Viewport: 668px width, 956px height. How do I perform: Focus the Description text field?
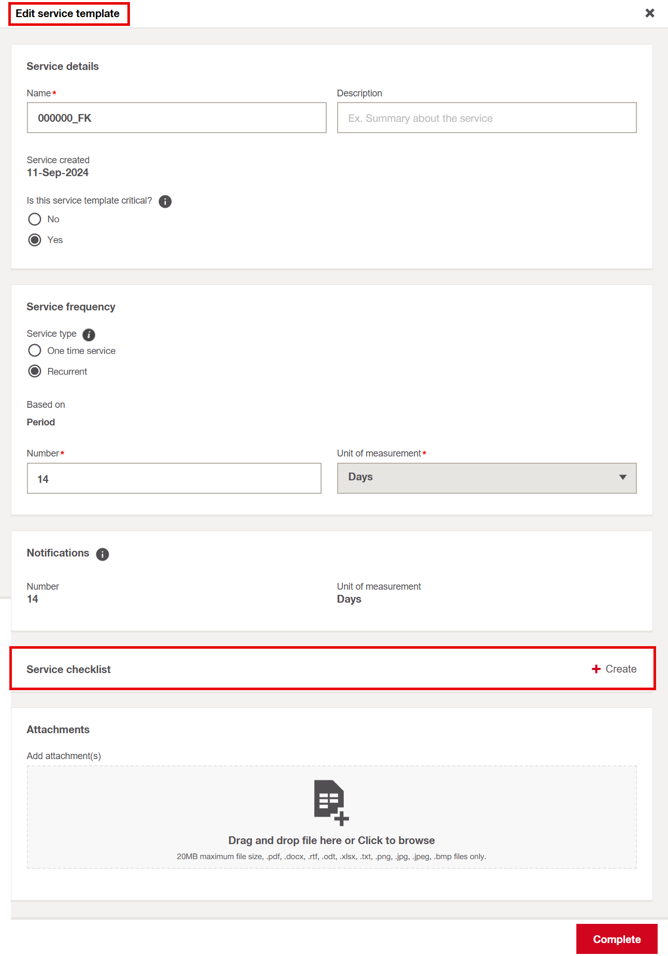[x=486, y=118]
